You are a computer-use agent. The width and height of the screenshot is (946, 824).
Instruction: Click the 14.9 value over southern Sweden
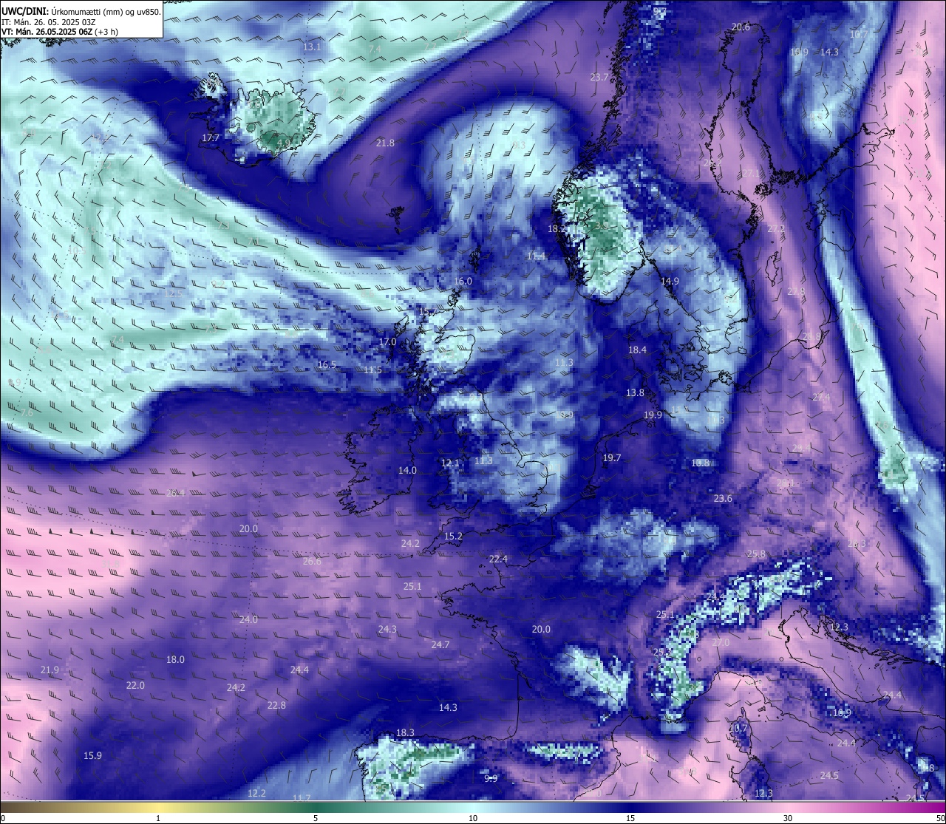point(670,282)
